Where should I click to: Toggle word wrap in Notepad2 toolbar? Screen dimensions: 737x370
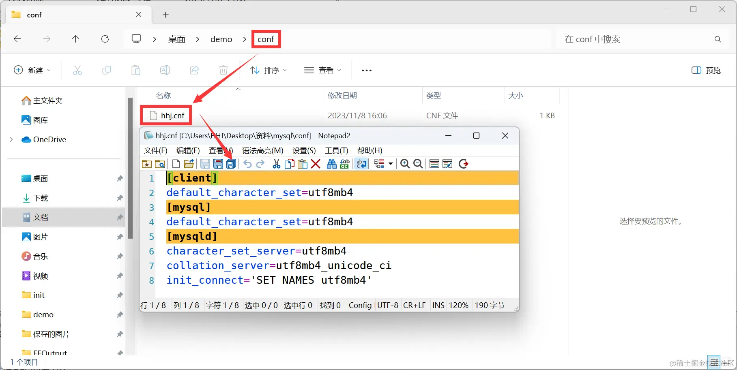[x=361, y=164]
